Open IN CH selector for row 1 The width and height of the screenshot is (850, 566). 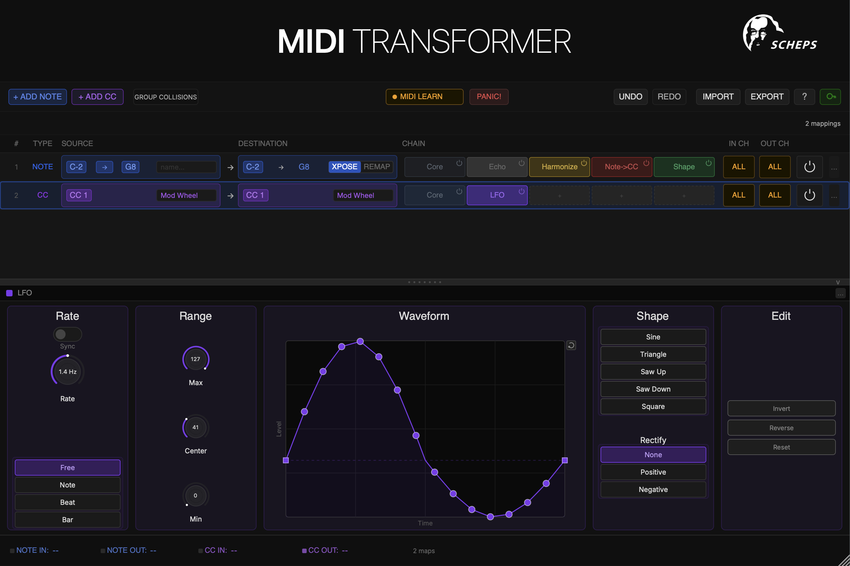pyautogui.click(x=738, y=167)
